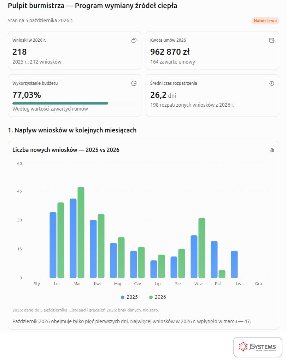Click the JSystems logo
287x362 pixels.
pyautogui.click(x=258, y=347)
